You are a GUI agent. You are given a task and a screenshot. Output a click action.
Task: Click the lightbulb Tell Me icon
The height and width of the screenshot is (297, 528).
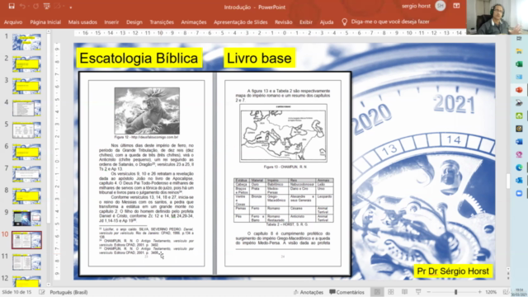[344, 22]
